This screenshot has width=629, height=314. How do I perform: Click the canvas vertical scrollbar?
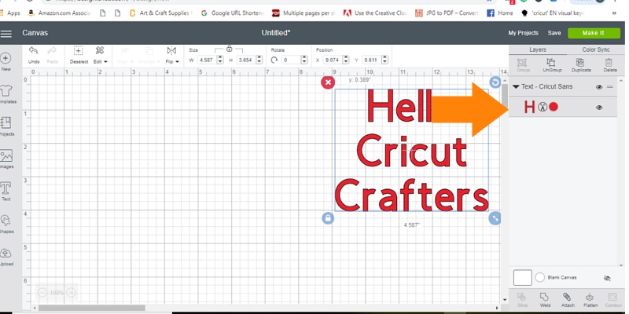coord(505,94)
